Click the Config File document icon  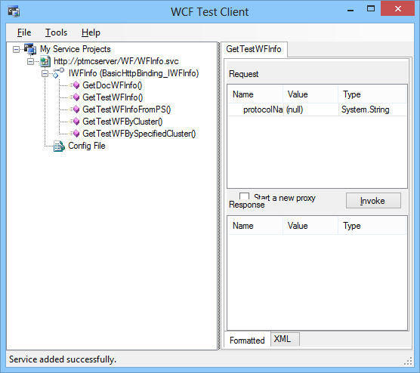(59, 146)
